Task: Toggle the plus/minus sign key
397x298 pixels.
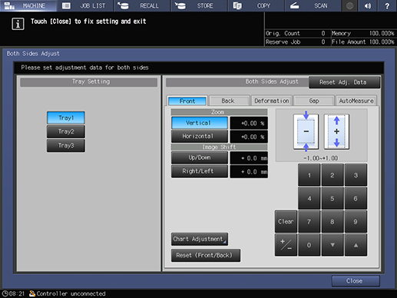Action: (x=286, y=245)
